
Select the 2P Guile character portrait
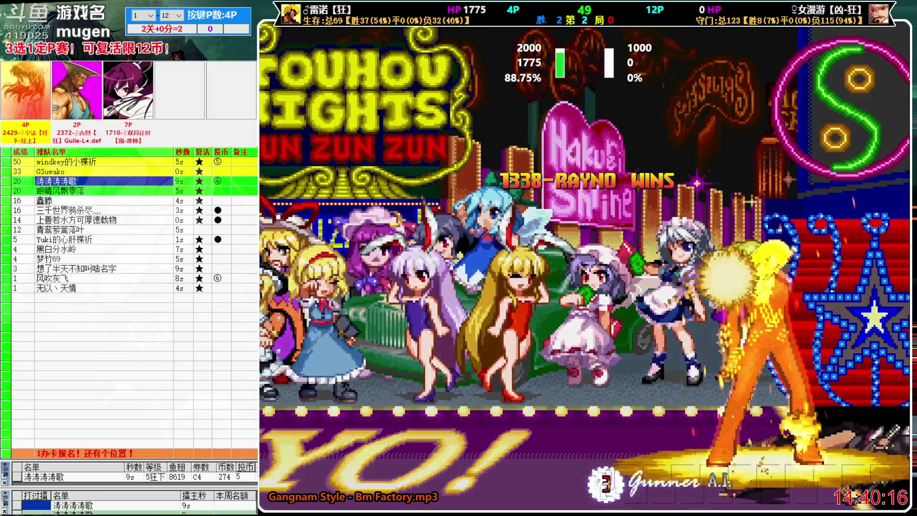coord(77,90)
